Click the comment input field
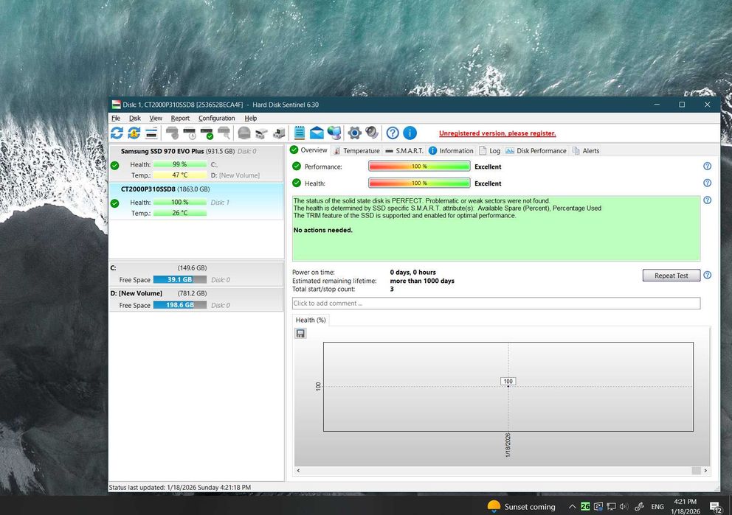This screenshot has width=732, height=515. [x=496, y=304]
